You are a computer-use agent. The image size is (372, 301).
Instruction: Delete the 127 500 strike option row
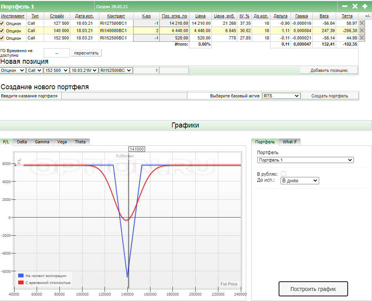(362, 23)
